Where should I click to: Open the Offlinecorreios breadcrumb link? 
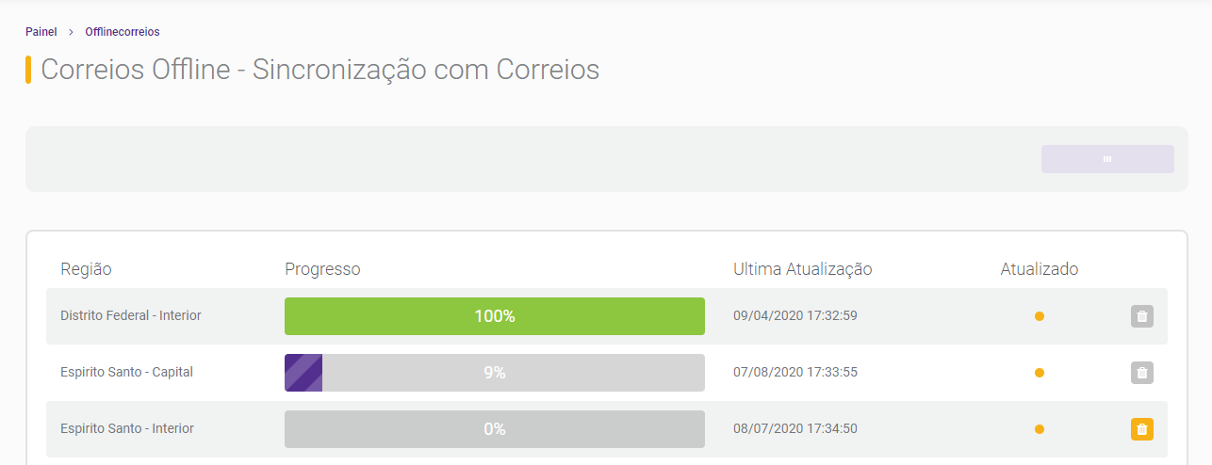coord(123,32)
